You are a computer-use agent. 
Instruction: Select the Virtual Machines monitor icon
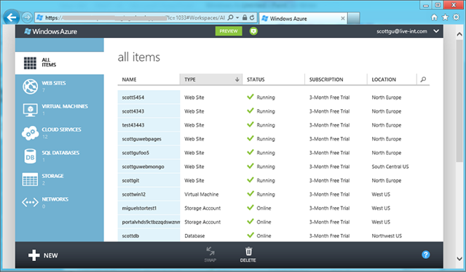[30, 110]
